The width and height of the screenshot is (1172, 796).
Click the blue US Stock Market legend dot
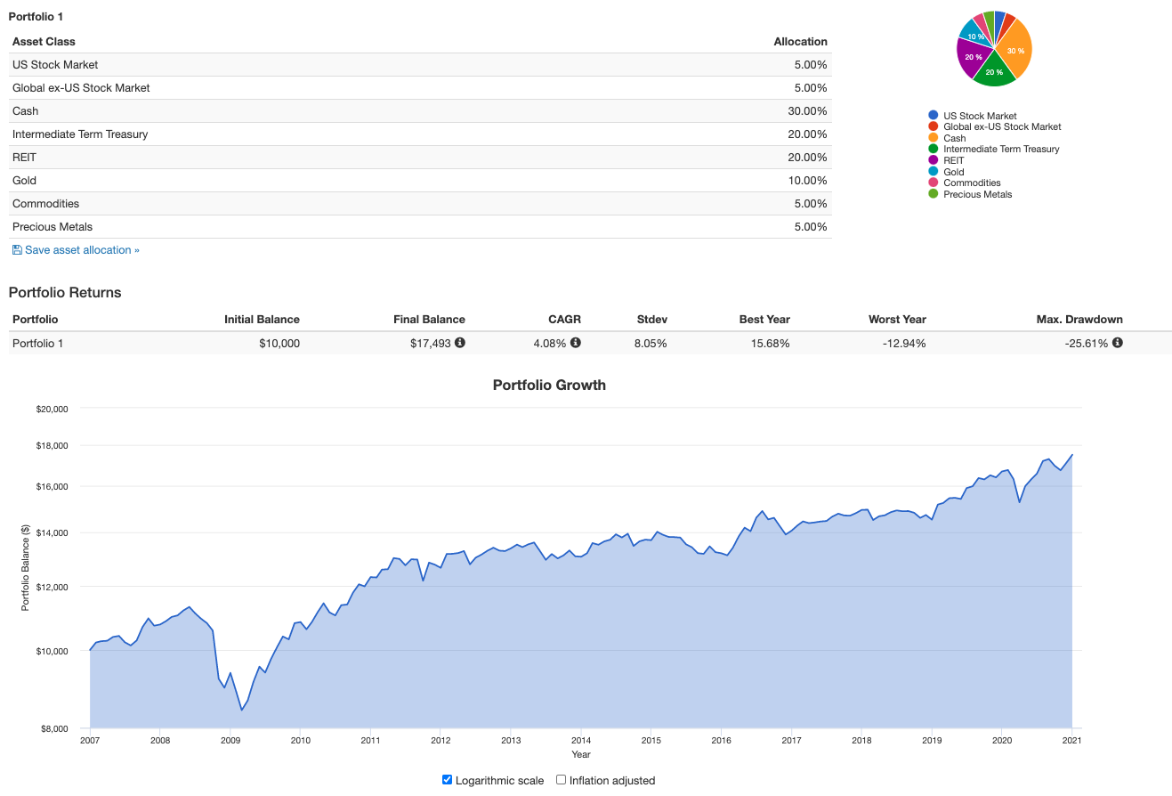click(x=933, y=116)
